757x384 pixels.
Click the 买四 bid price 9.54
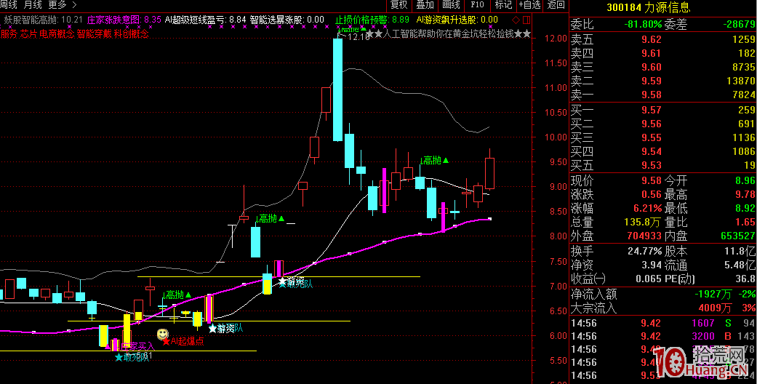coord(652,152)
